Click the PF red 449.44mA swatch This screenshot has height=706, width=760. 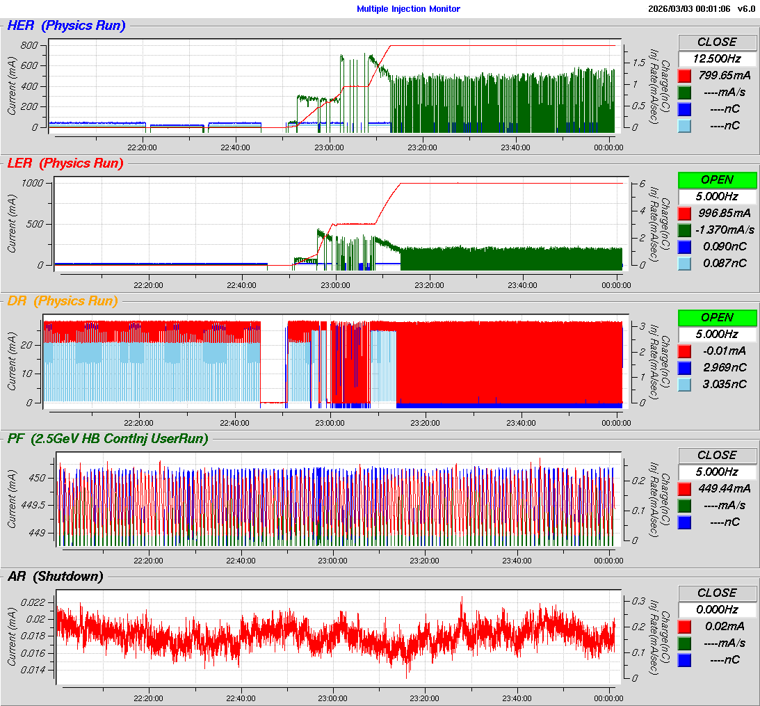[x=684, y=488]
